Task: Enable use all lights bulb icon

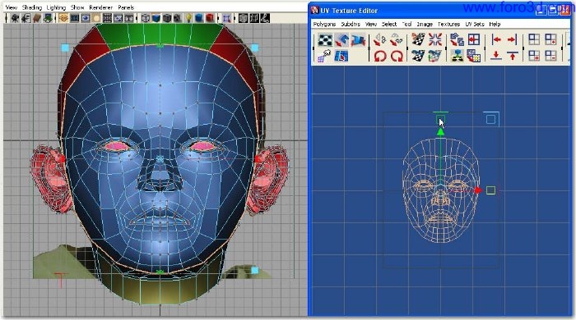Action: coord(188,18)
